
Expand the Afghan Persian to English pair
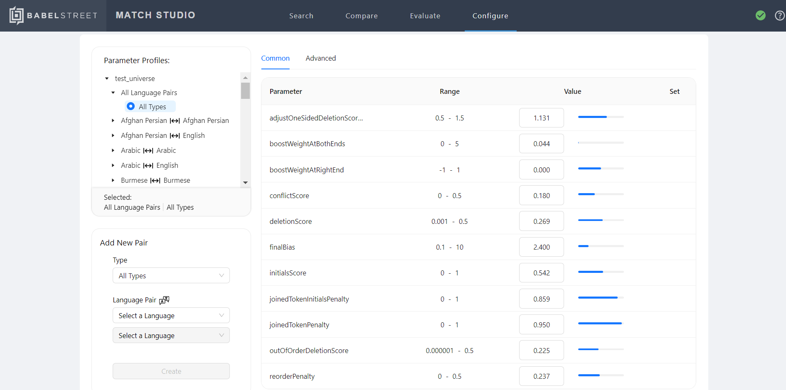coord(113,135)
